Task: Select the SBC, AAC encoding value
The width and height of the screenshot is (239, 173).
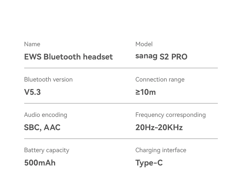Action: (42, 127)
